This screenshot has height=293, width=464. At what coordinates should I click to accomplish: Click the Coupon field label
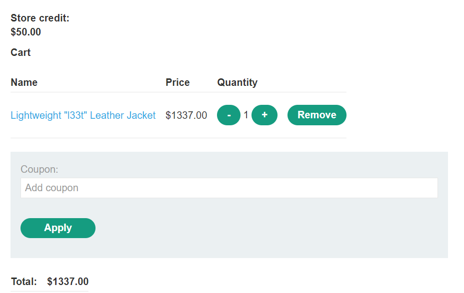tap(39, 169)
